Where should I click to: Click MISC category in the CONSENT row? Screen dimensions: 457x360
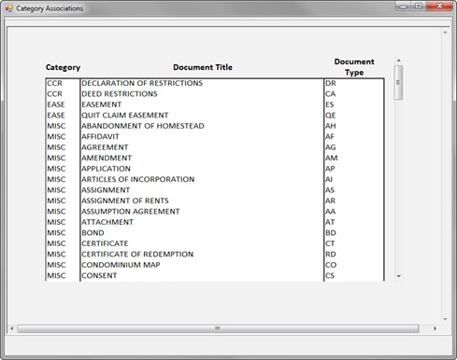[56, 275]
